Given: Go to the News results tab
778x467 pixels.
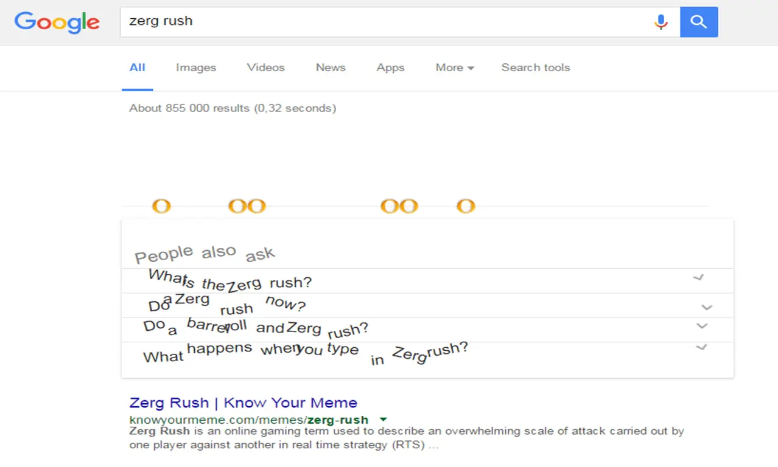Looking at the screenshot, I should pyautogui.click(x=331, y=67).
